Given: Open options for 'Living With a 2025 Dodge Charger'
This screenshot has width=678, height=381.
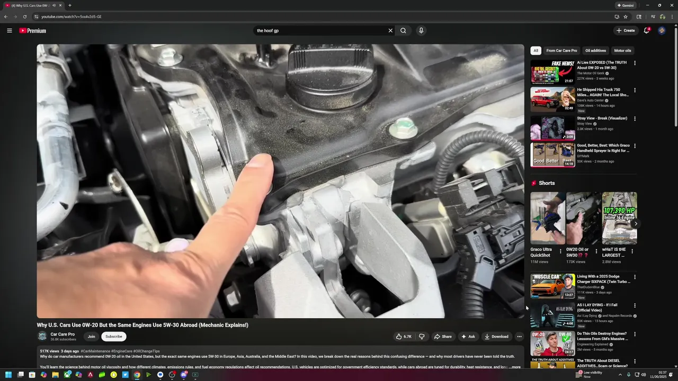Looking at the screenshot, I should tap(635, 277).
